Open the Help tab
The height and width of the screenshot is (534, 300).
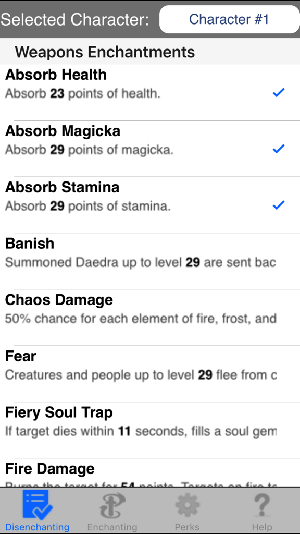[x=262, y=511]
